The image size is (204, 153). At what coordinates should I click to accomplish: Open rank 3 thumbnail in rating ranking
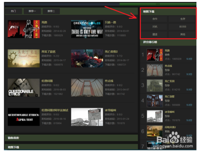pyautogui.click(x=155, y=86)
